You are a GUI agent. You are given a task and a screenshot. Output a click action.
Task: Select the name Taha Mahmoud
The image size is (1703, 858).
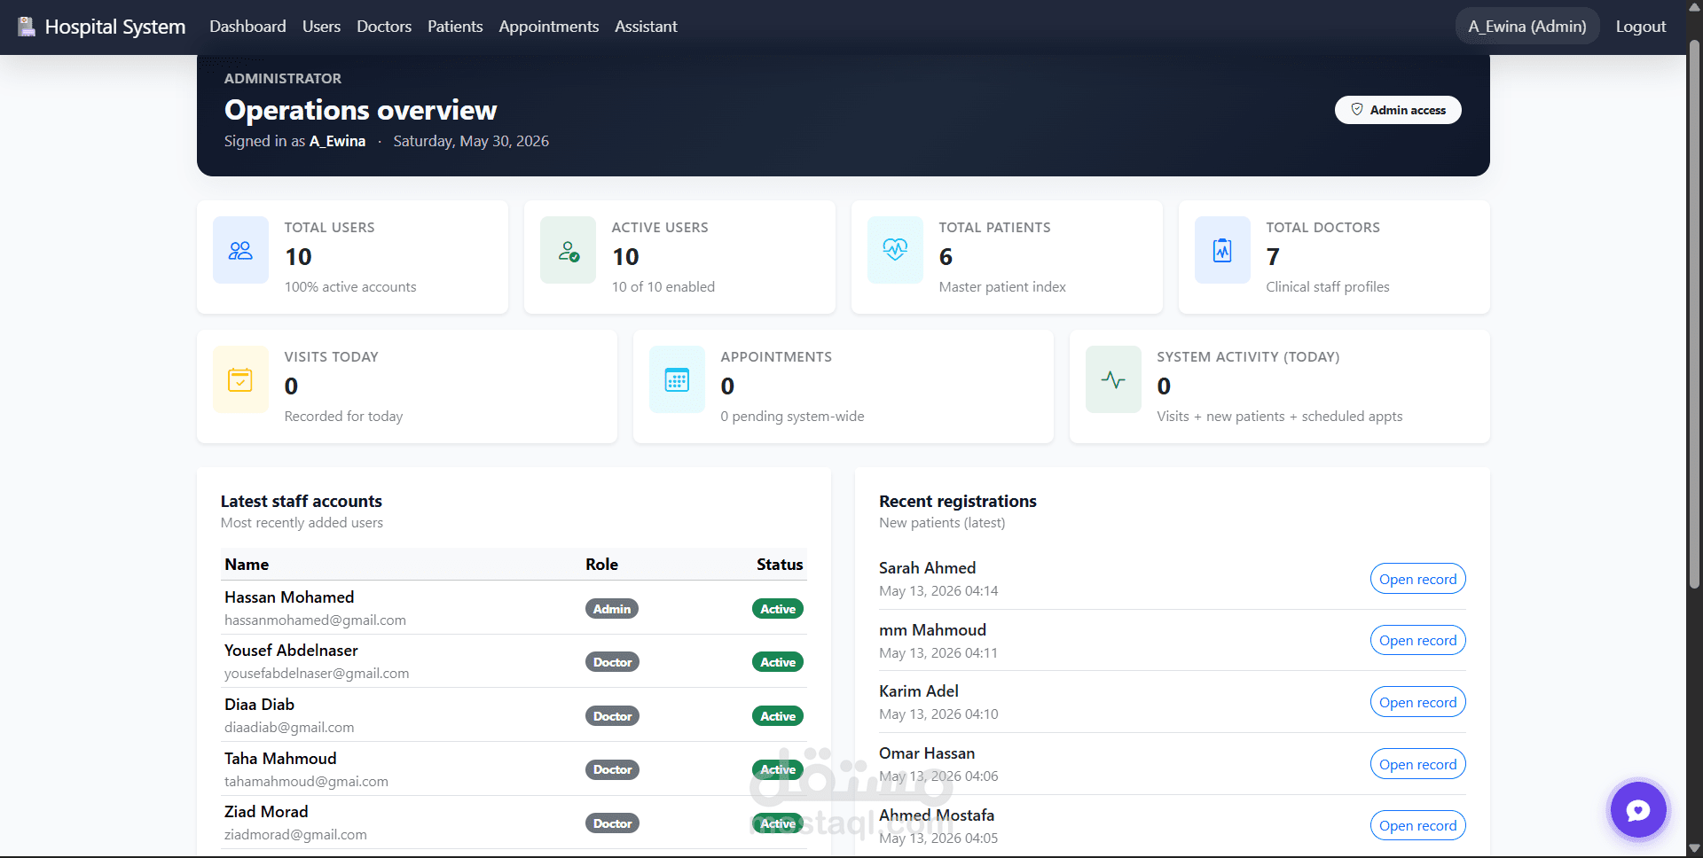pyautogui.click(x=280, y=759)
